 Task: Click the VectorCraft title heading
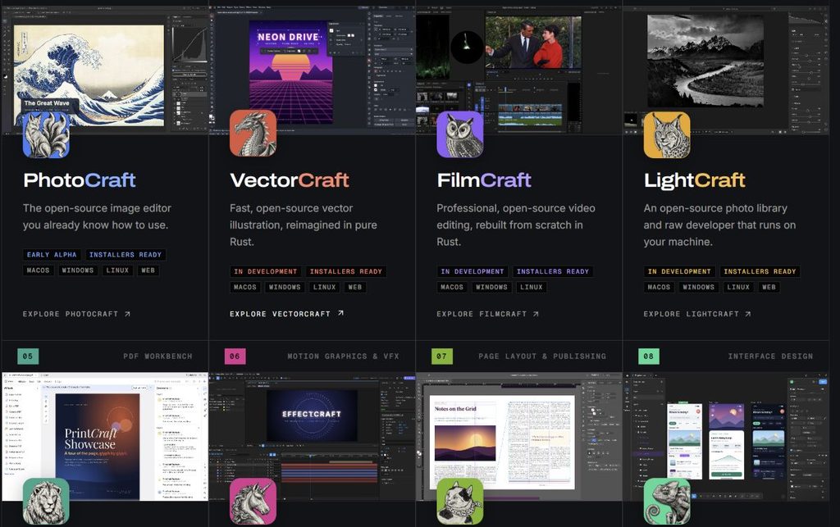[290, 180]
